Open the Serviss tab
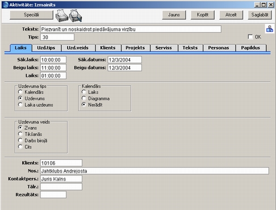Image resolution: width=276 pixels, height=210 pixels. [164, 48]
